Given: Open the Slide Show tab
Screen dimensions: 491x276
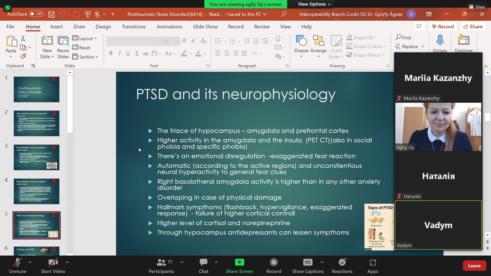Looking at the screenshot, I should (x=205, y=27).
